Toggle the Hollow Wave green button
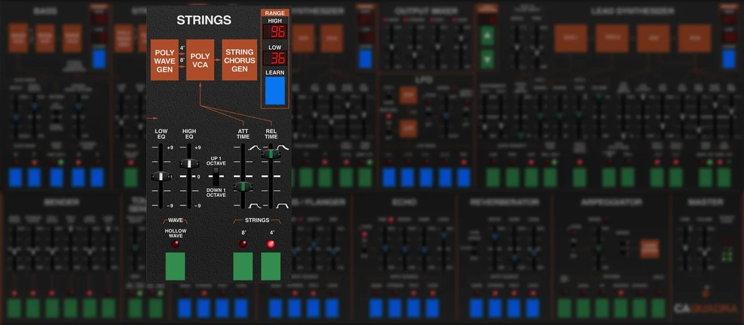Image resolution: width=744 pixels, height=325 pixels. pos(175,266)
